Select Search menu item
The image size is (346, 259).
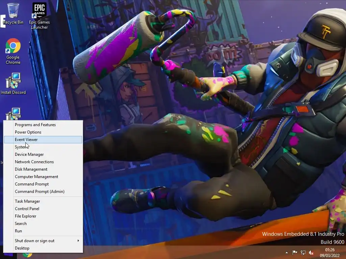click(43, 224)
